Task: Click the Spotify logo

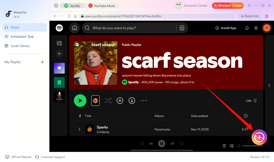Action: [x=59, y=28]
